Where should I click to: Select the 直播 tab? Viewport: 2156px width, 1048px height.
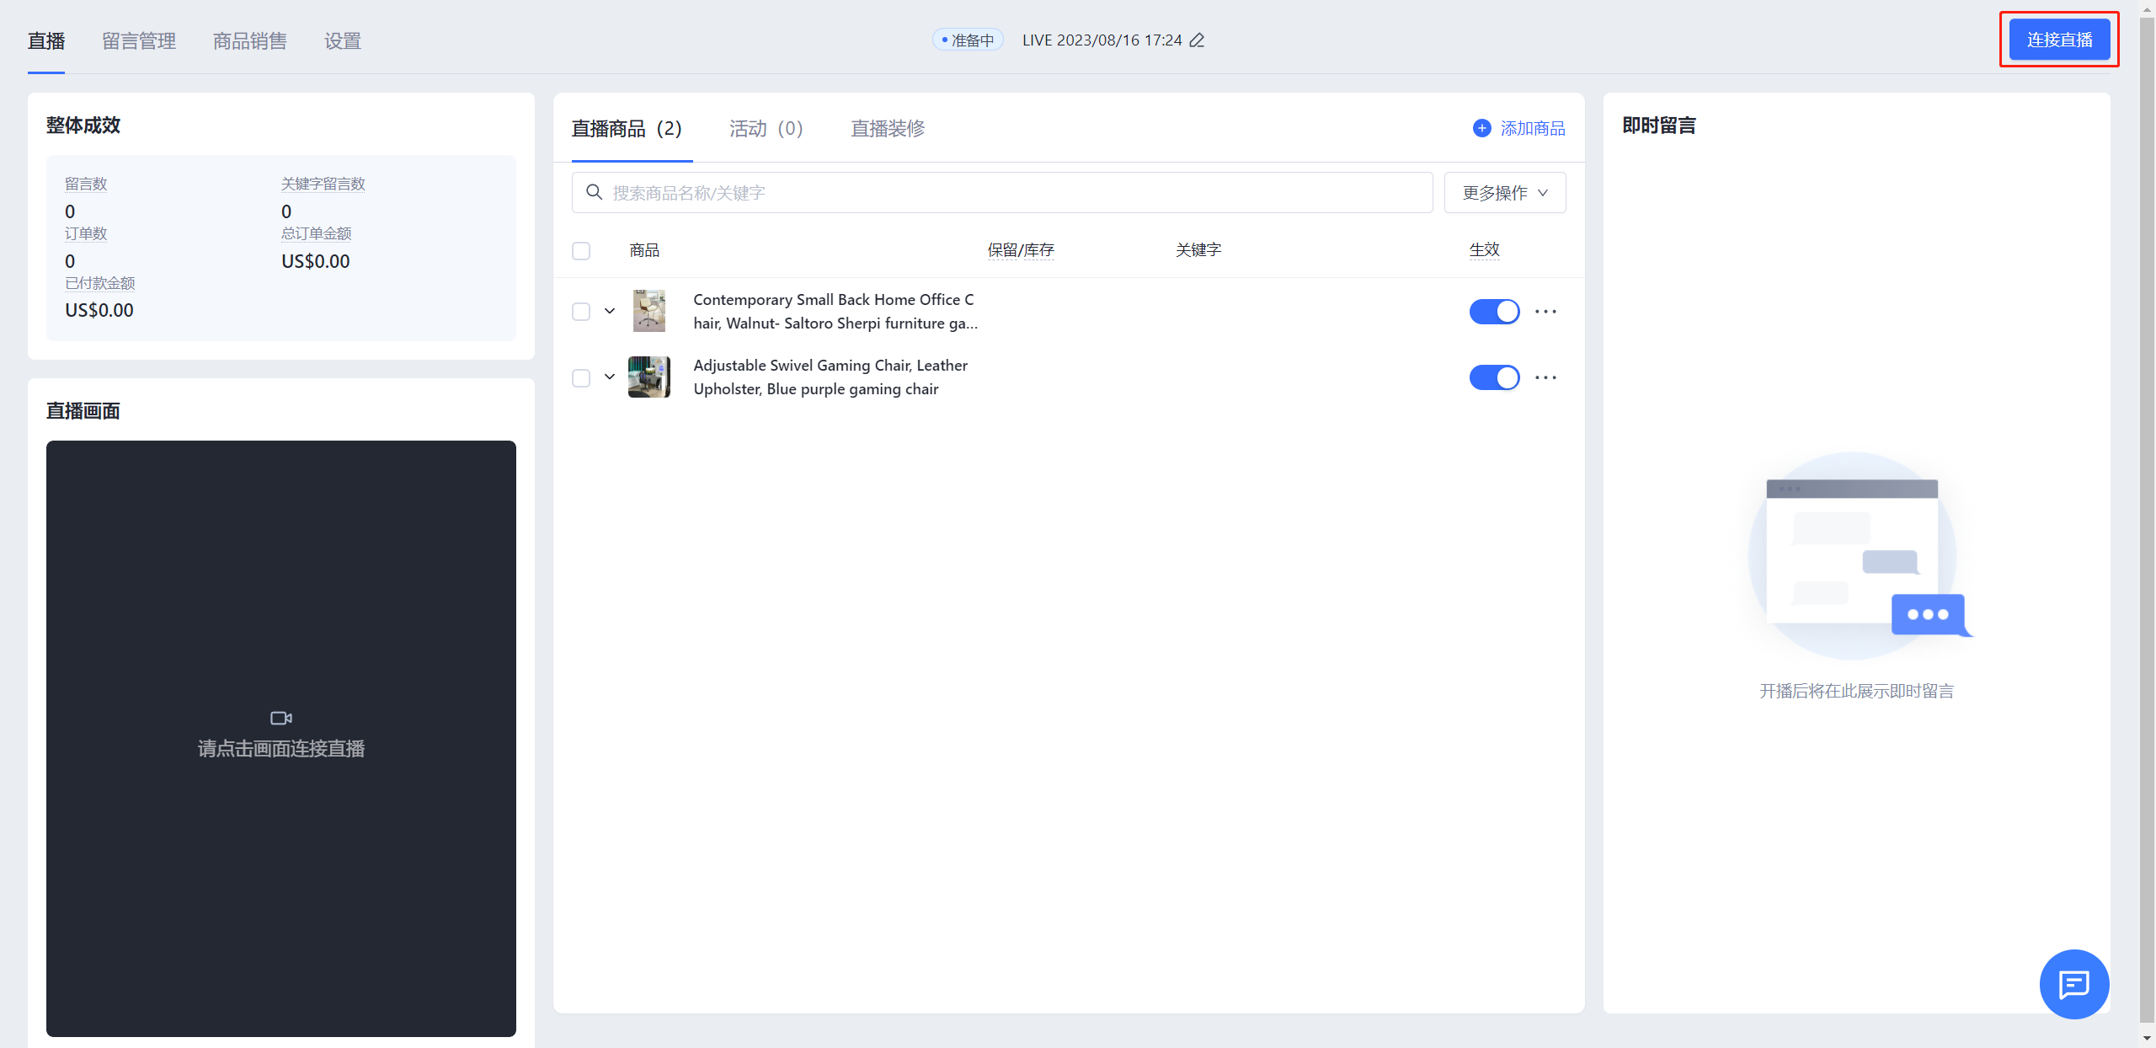tap(46, 41)
